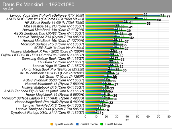Select the Microsoft Surface Pro 8 label
172x129 pixels.
[x=52, y=44]
